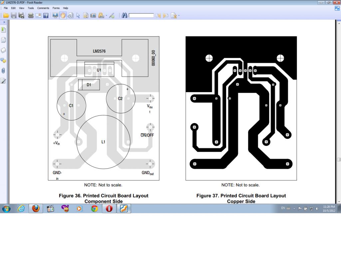Viewport: 341px width, 266px height.
Task: Launch Internet Explorer from taskbar
Action: pos(21,209)
